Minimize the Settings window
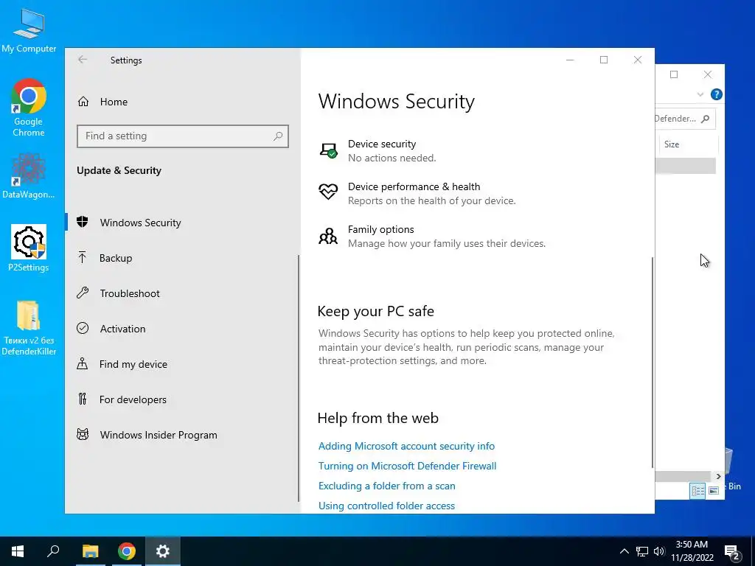The width and height of the screenshot is (755, 566). [x=570, y=60]
